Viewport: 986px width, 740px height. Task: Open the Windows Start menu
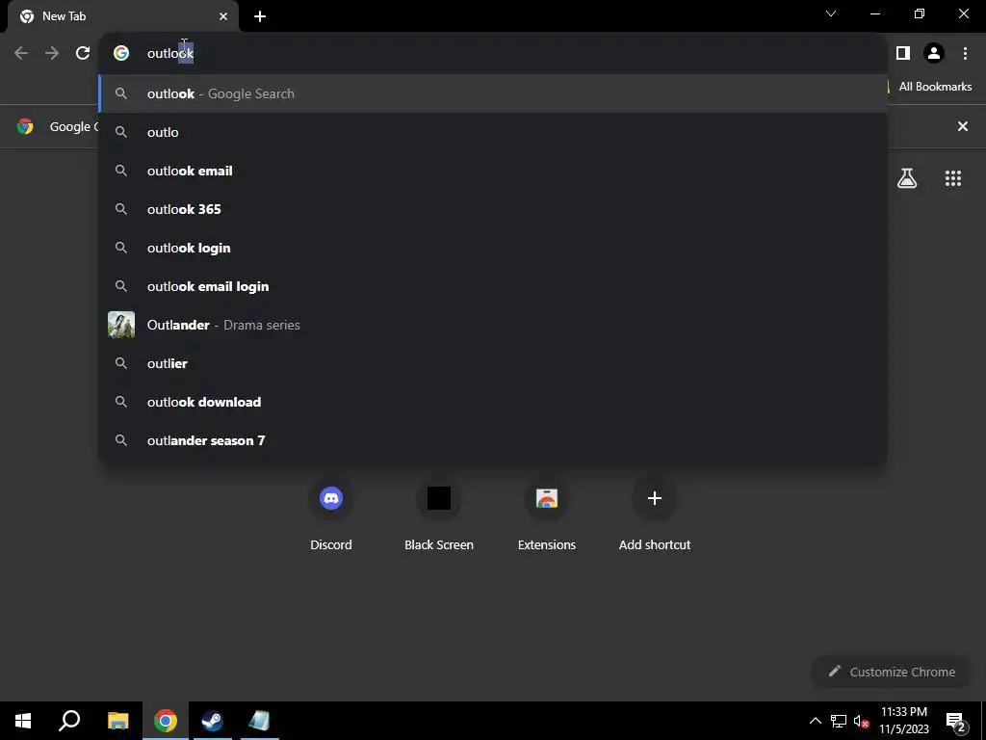[23, 721]
